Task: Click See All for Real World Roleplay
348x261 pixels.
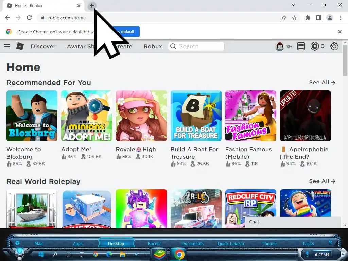Action: pos(322,181)
